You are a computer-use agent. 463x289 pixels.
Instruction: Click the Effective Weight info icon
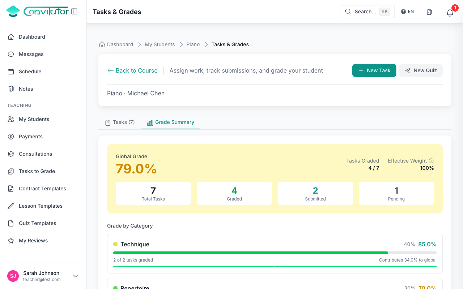[431, 161]
